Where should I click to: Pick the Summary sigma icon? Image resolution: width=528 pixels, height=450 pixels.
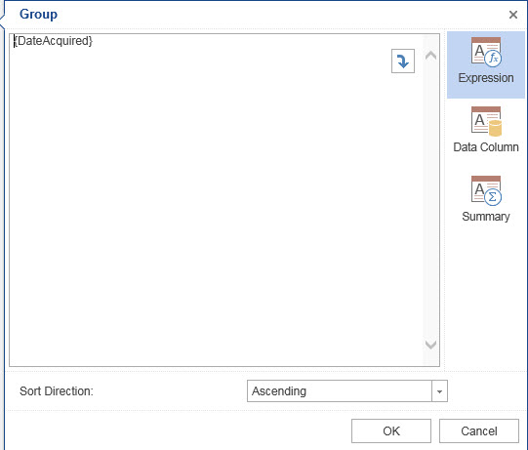(486, 190)
